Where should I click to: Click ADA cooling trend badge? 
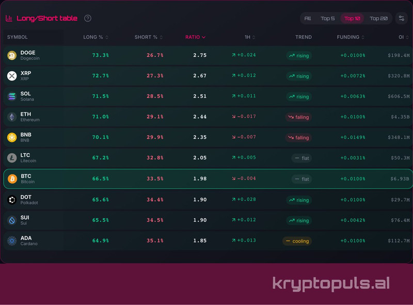coord(297,241)
